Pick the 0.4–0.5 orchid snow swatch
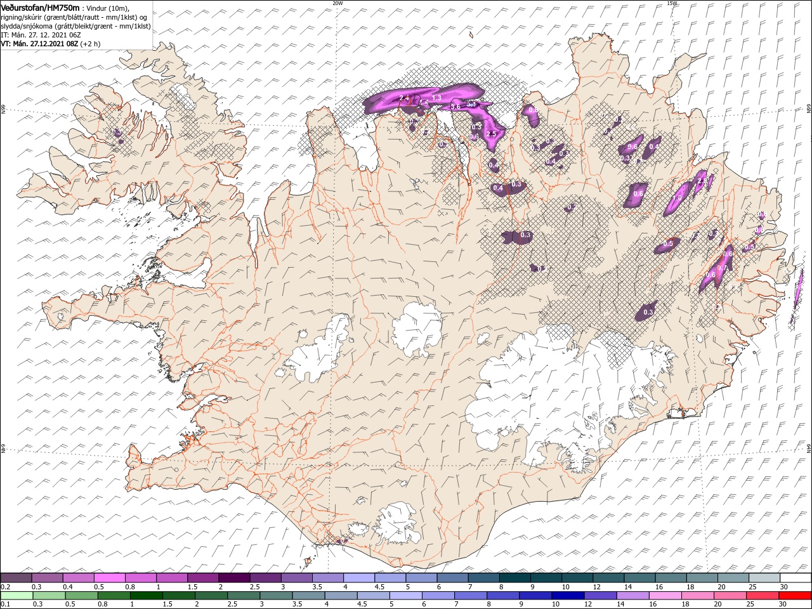This screenshot has width=812, height=609. [x=79, y=578]
